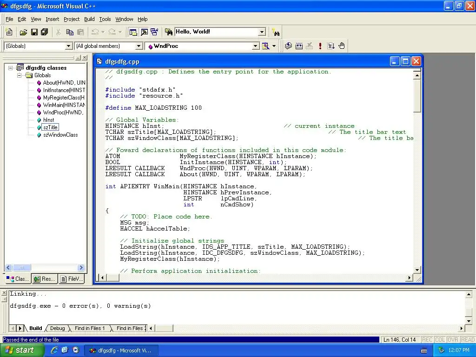Click the WizardBar actions wand icon
Viewport: 476px width, 357px height.
(x=265, y=46)
